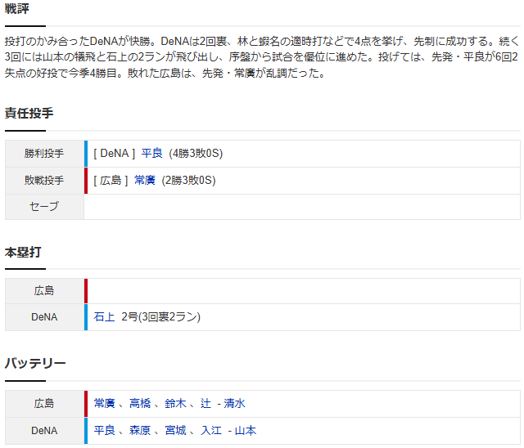Click the [ DeNA ] team tag
Screen dimensions: 524x448
(x=115, y=154)
